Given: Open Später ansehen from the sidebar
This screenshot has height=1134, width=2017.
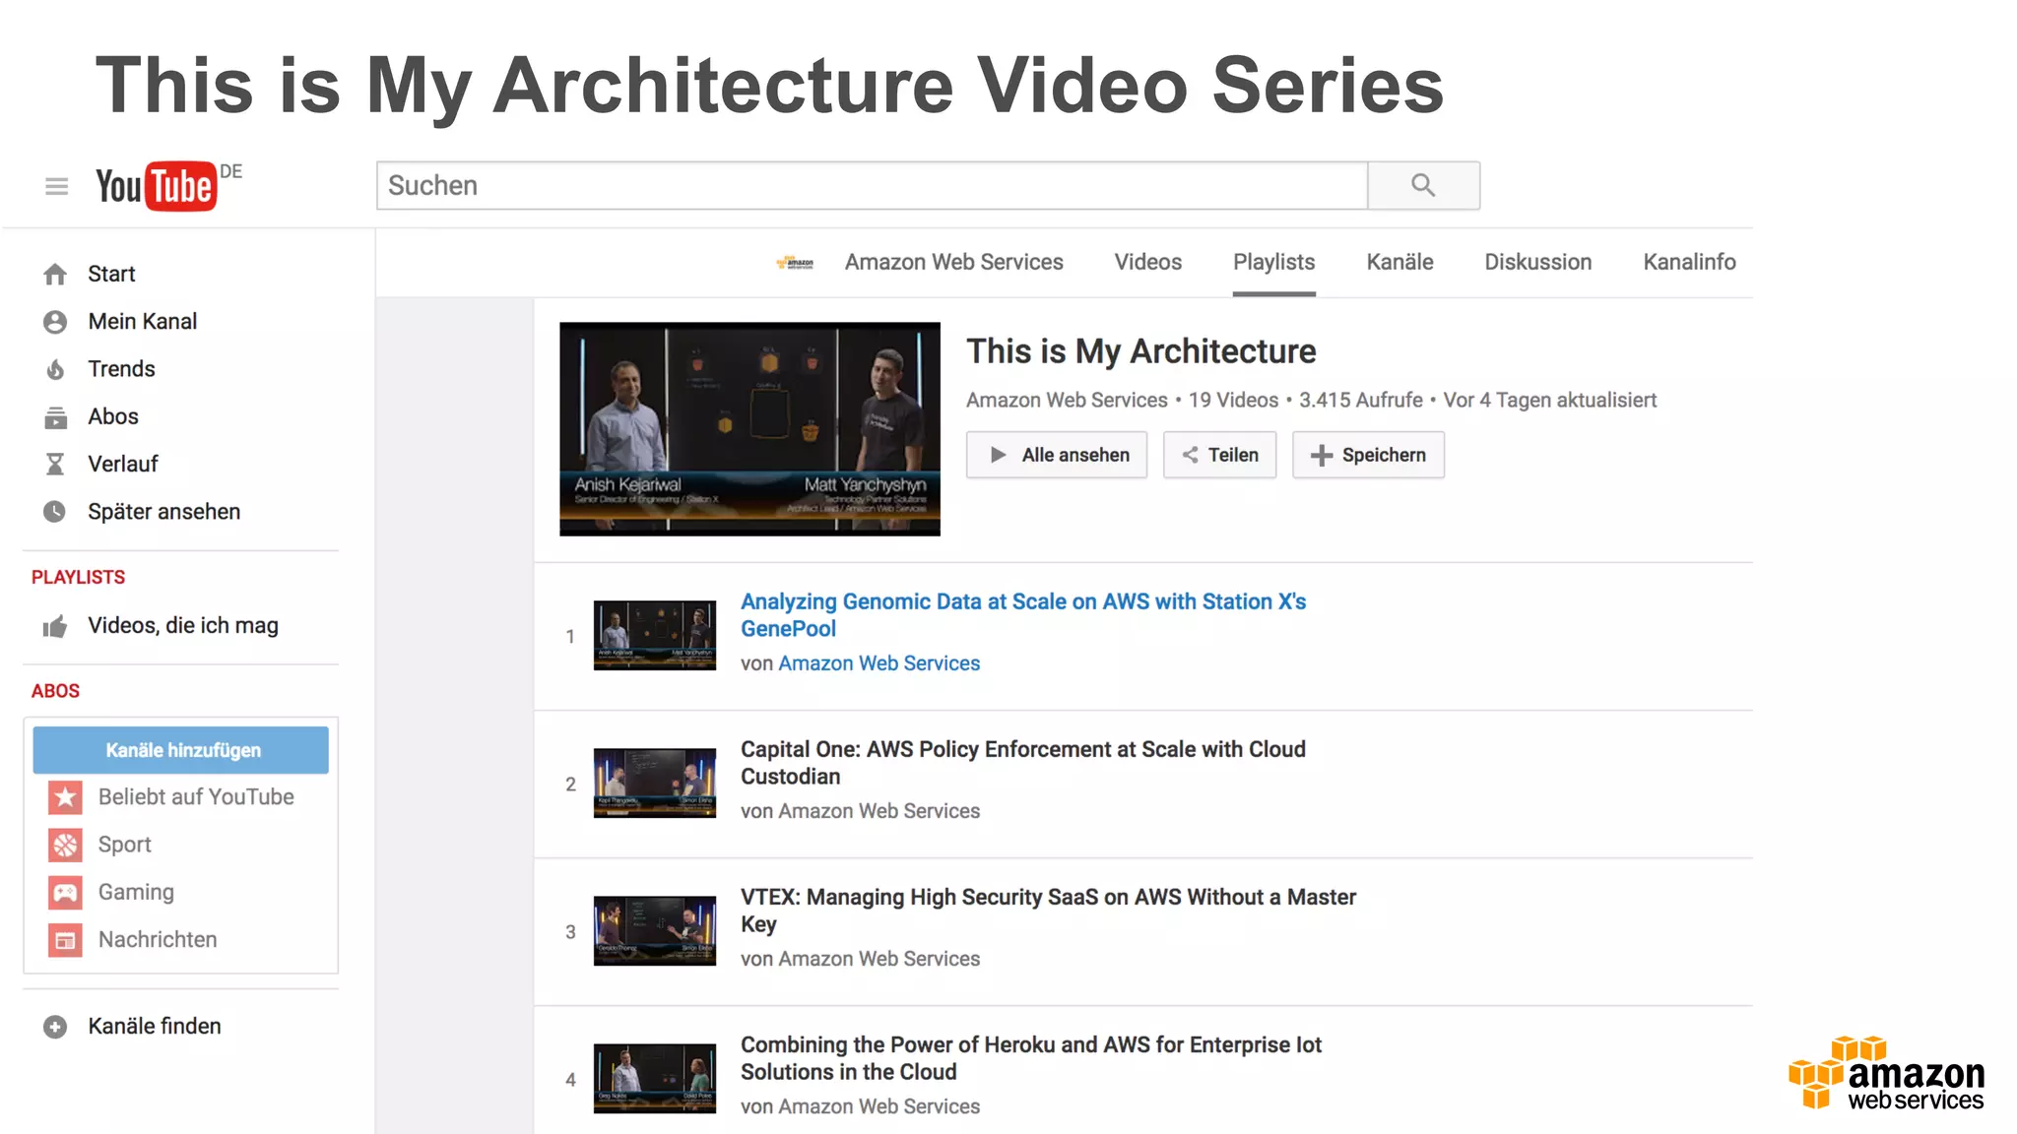Looking at the screenshot, I should pos(163,512).
